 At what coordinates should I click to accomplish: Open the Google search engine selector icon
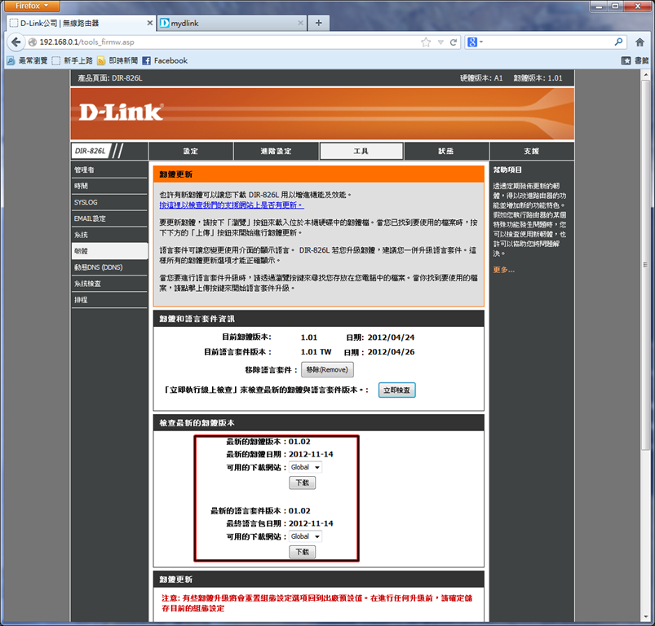475,42
